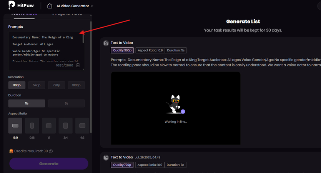The width and height of the screenshot is (321, 173).
Task: Click the 'Waiting in line...' status text
Action: point(176,121)
